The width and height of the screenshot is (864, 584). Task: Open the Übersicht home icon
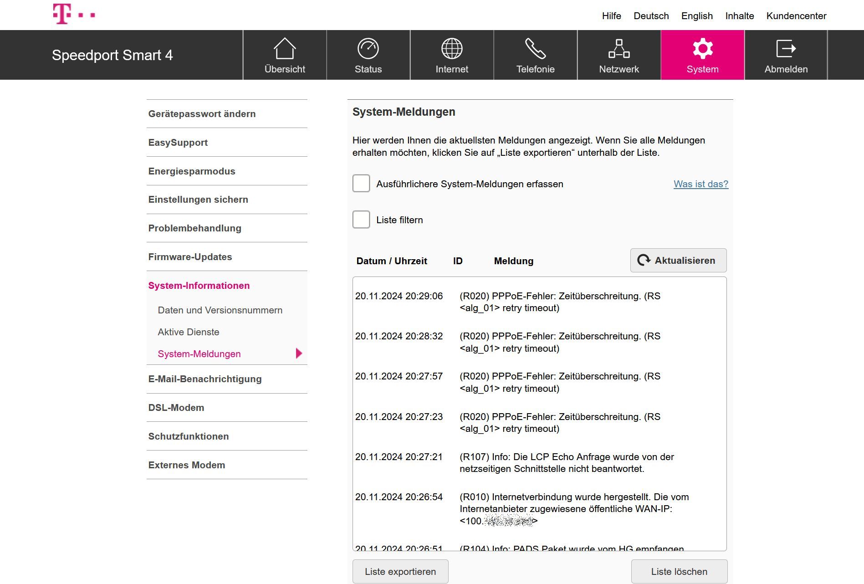(285, 48)
